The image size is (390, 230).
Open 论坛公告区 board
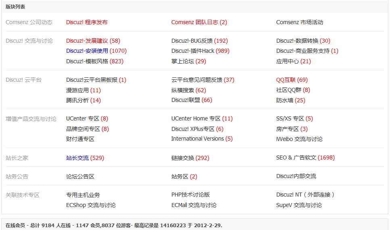80,176
